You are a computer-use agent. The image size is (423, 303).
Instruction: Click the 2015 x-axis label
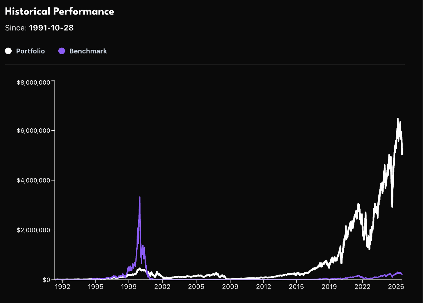(296, 287)
